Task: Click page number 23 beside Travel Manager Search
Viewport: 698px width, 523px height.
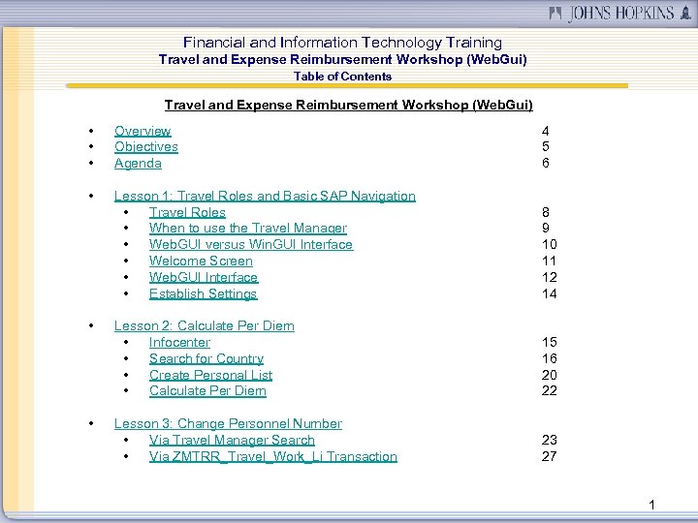Action: pos(550,441)
